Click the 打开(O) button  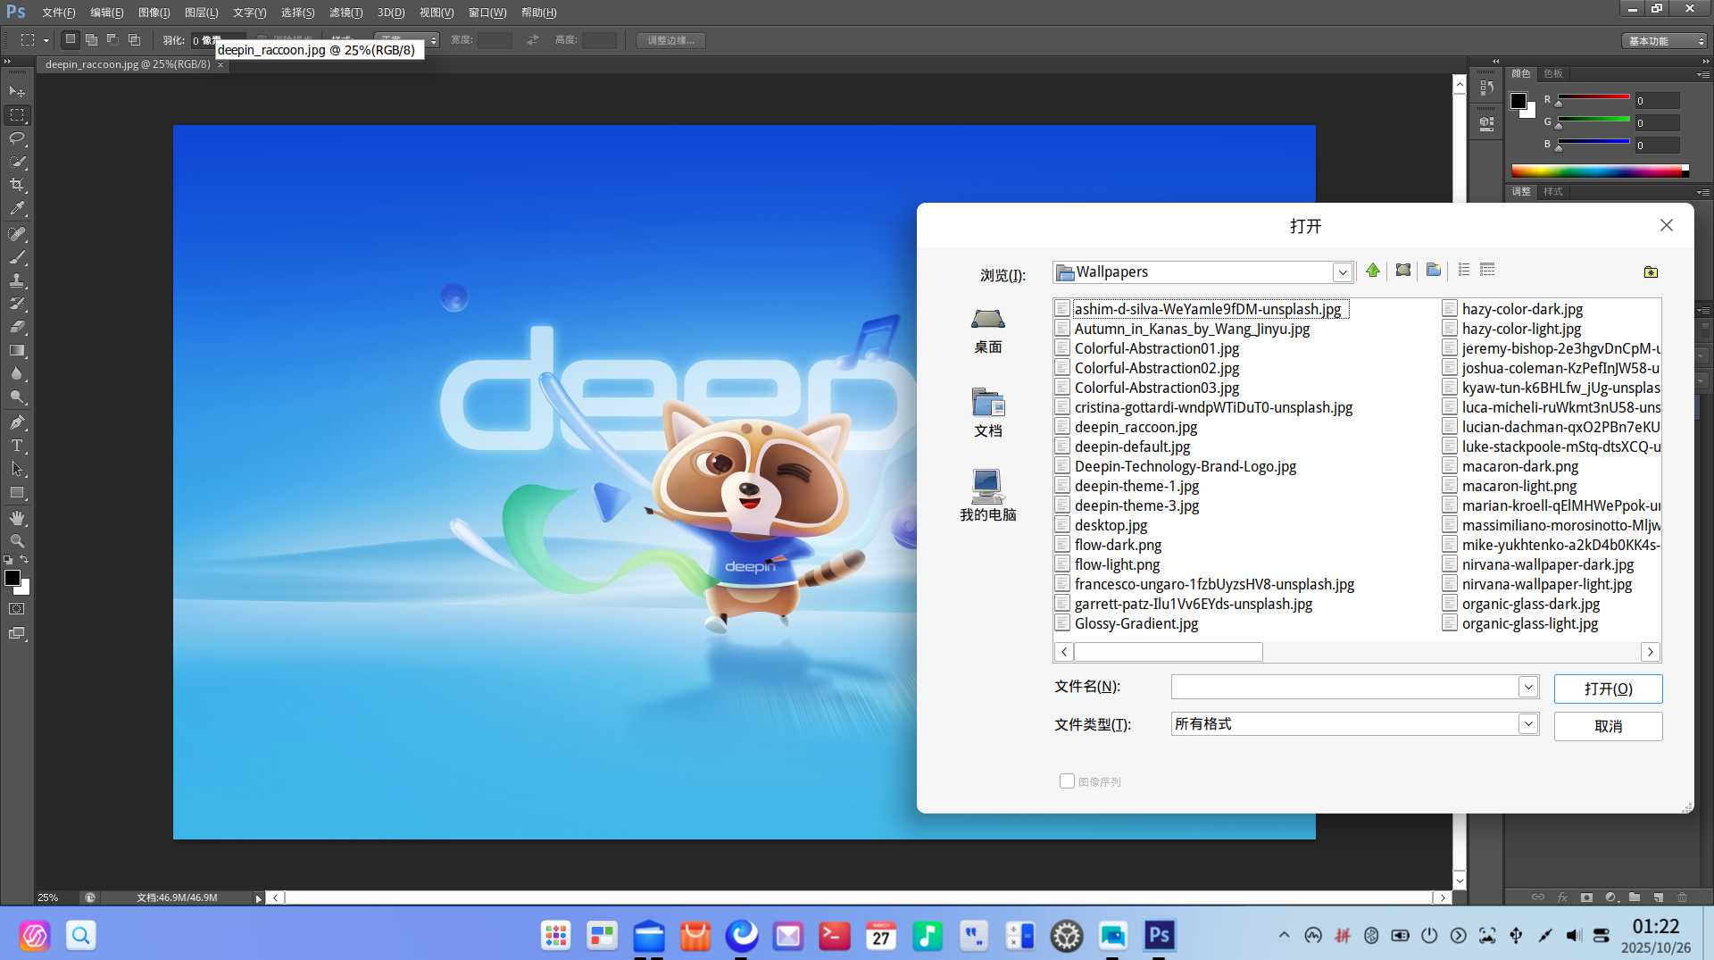pyautogui.click(x=1608, y=689)
